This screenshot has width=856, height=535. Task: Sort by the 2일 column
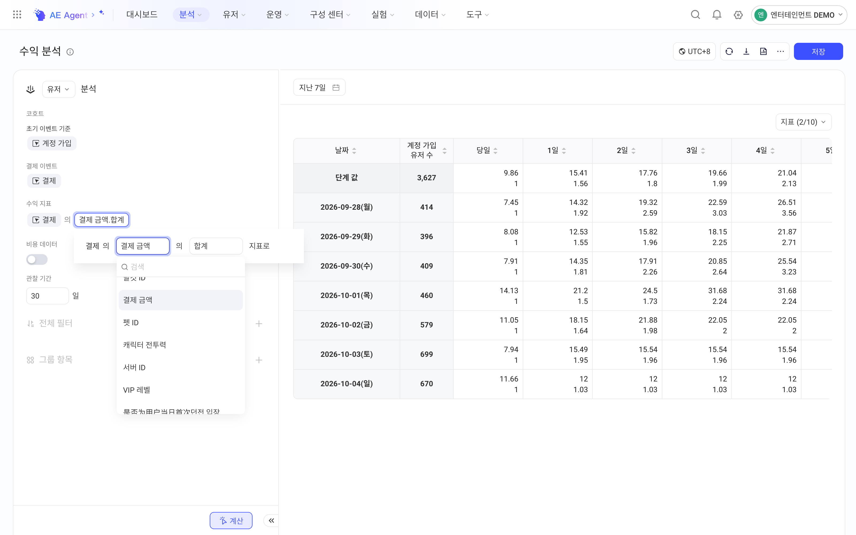point(633,151)
